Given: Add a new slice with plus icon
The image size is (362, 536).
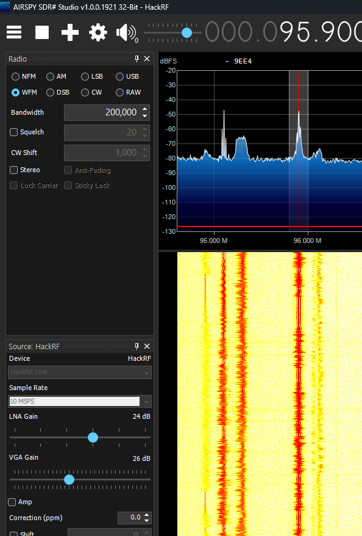Looking at the screenshot, I should pyautogui.click(x=70, y=32).
